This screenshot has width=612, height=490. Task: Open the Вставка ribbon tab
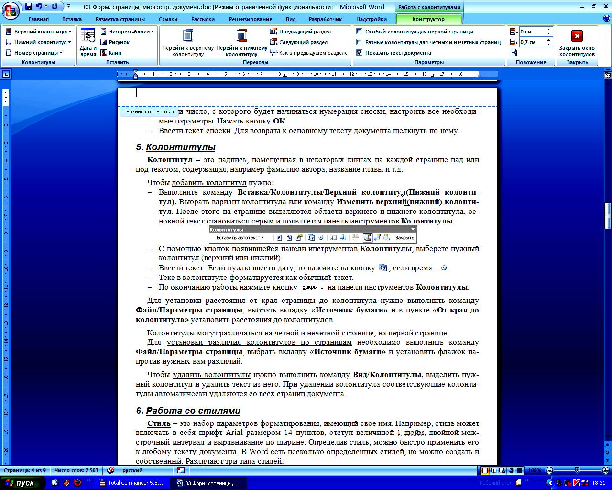pos(72,19)
